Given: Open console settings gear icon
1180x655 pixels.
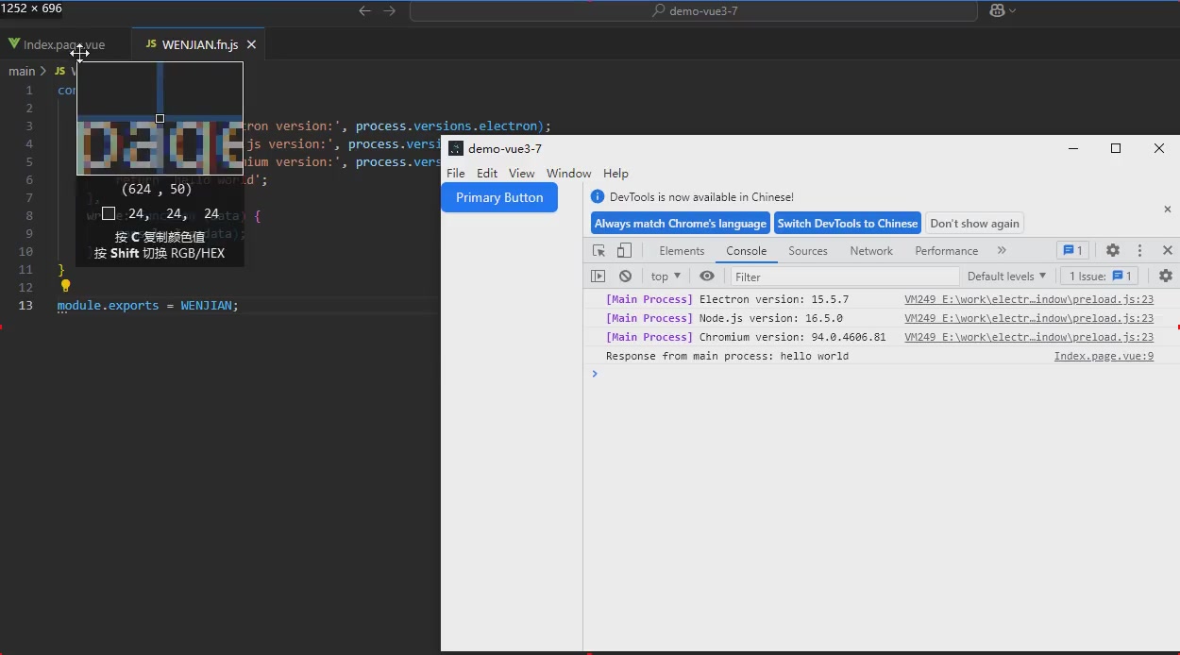Looking at the screenshot, I should click(1166, 277).
